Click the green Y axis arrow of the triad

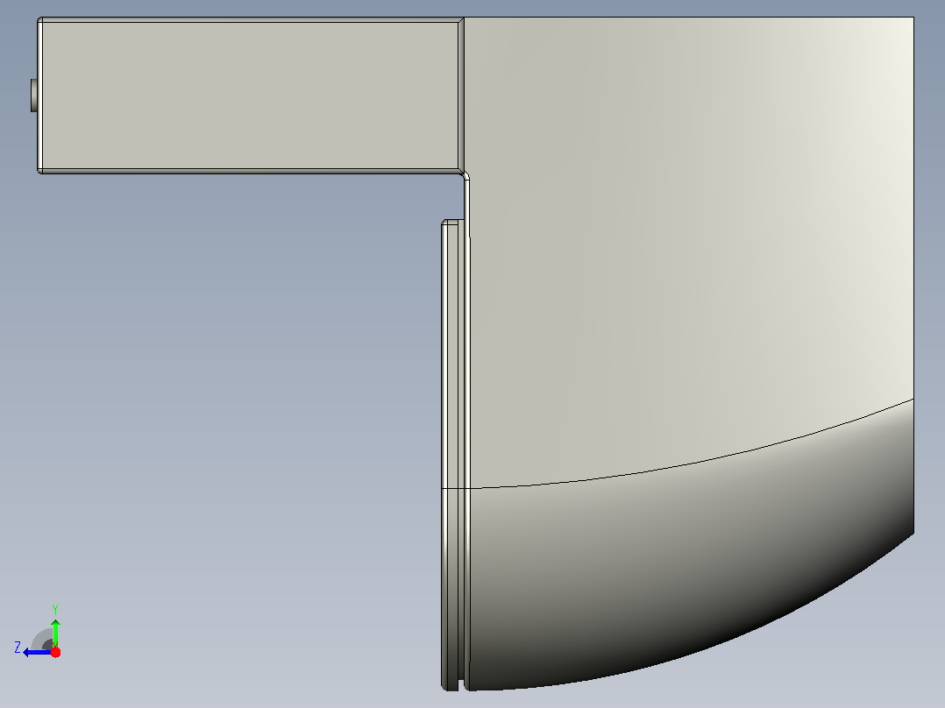55,632
